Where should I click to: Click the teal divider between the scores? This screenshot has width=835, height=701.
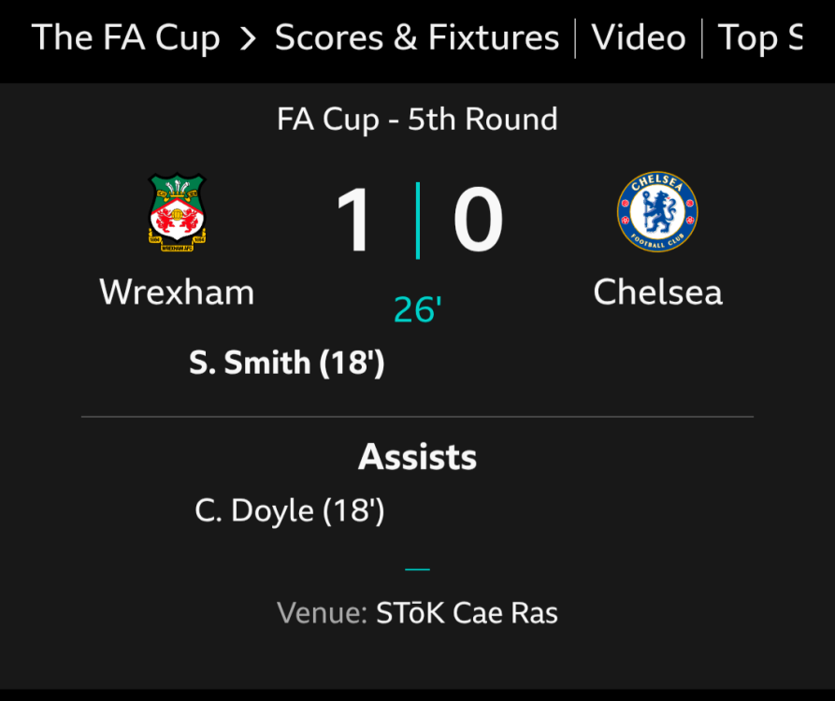(x=417, y=221)
